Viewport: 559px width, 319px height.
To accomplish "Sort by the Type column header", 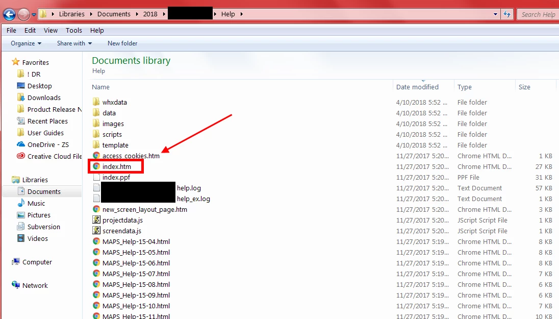I will tap(464, 87).
